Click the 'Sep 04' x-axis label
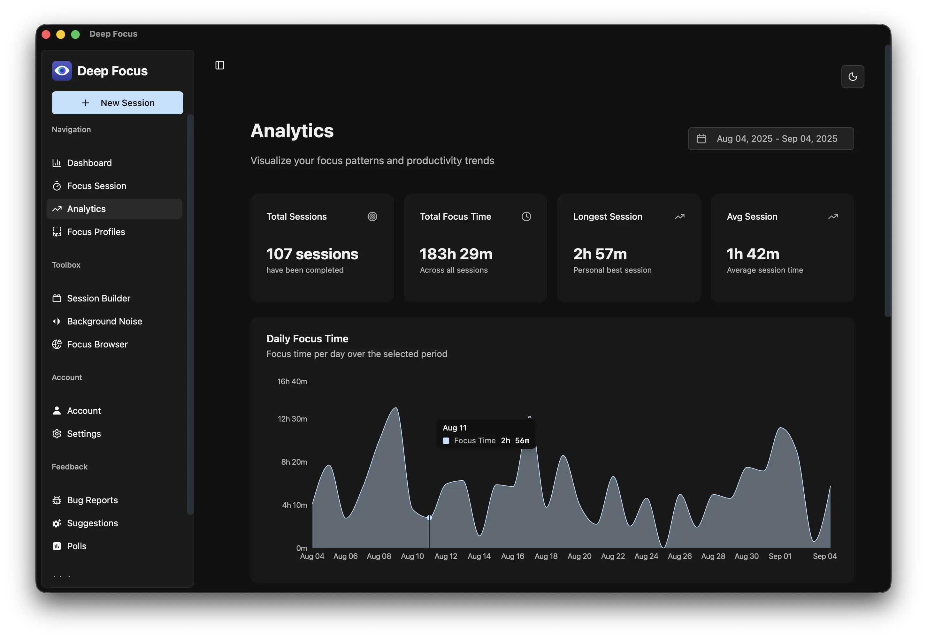Image resolution: width=927 pixels, height=640 pixels. (x=824, y=556)
